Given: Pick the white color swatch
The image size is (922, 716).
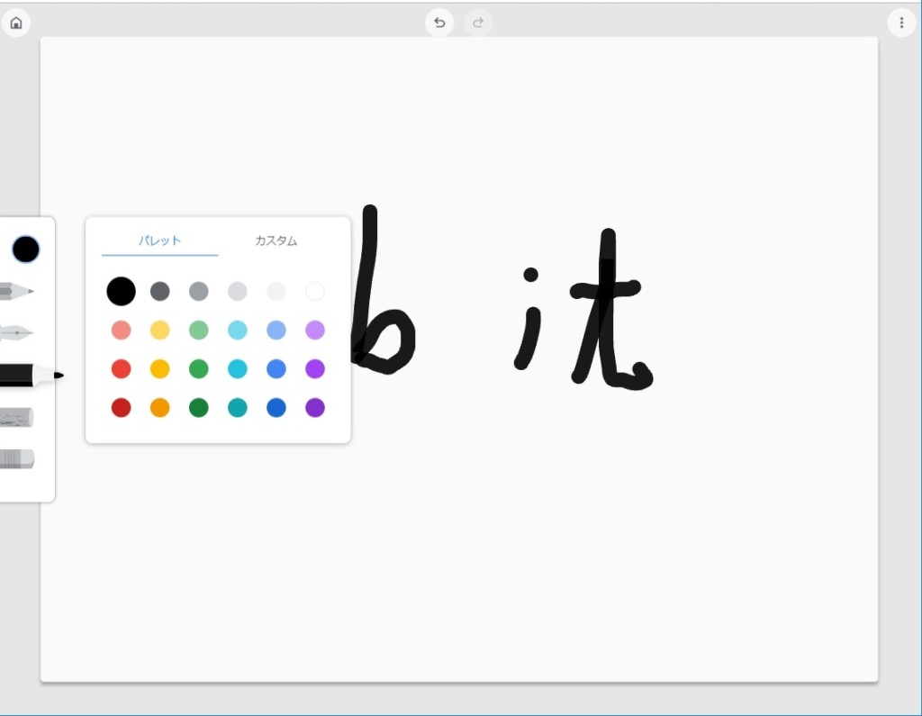Looking at the screenshot, I should tap(314, 291).
